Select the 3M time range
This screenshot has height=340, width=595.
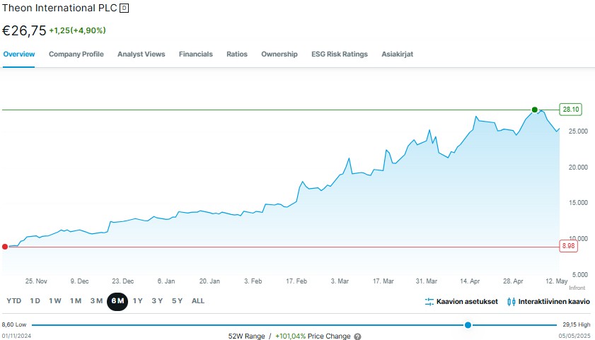click(96, 301)
